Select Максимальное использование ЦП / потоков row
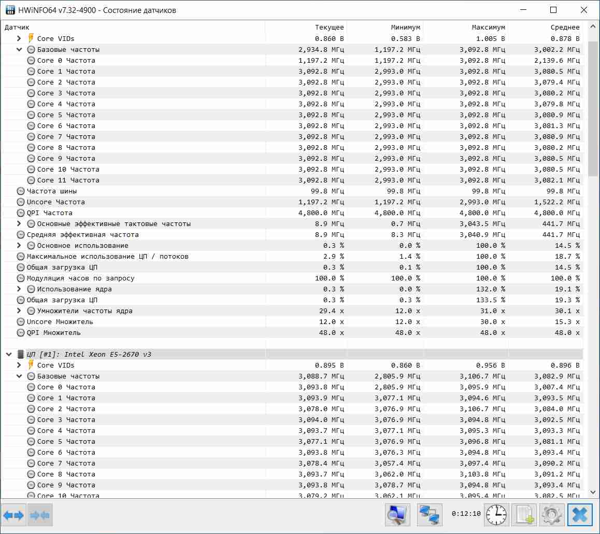This screenshot has width=600, height=534. tap(292, 257)
